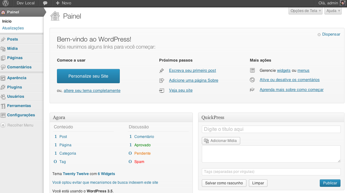This screenshot has width=347, height=193.
Task: Open Aprenda mais sobre como começar link
Action: (292, 89)
